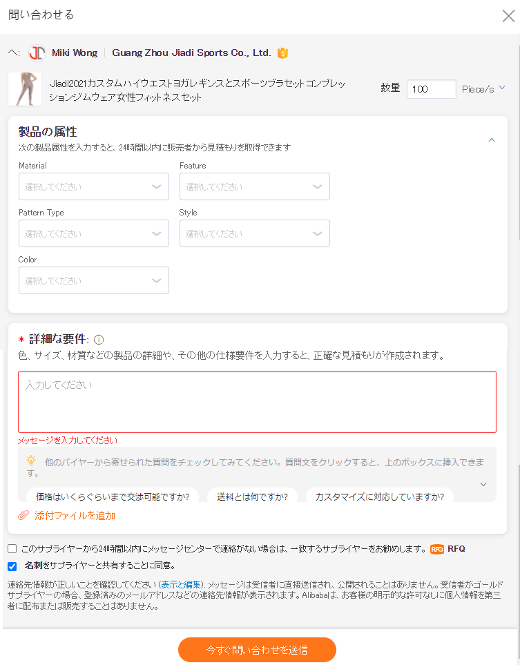Click the quantity input field showing 100
Screen dimensions: 520x665
432,89
